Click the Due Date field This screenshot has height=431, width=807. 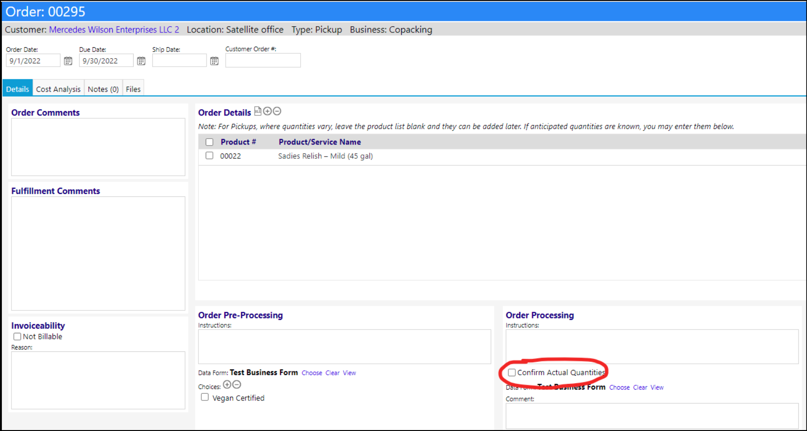[x=106, y=61]
